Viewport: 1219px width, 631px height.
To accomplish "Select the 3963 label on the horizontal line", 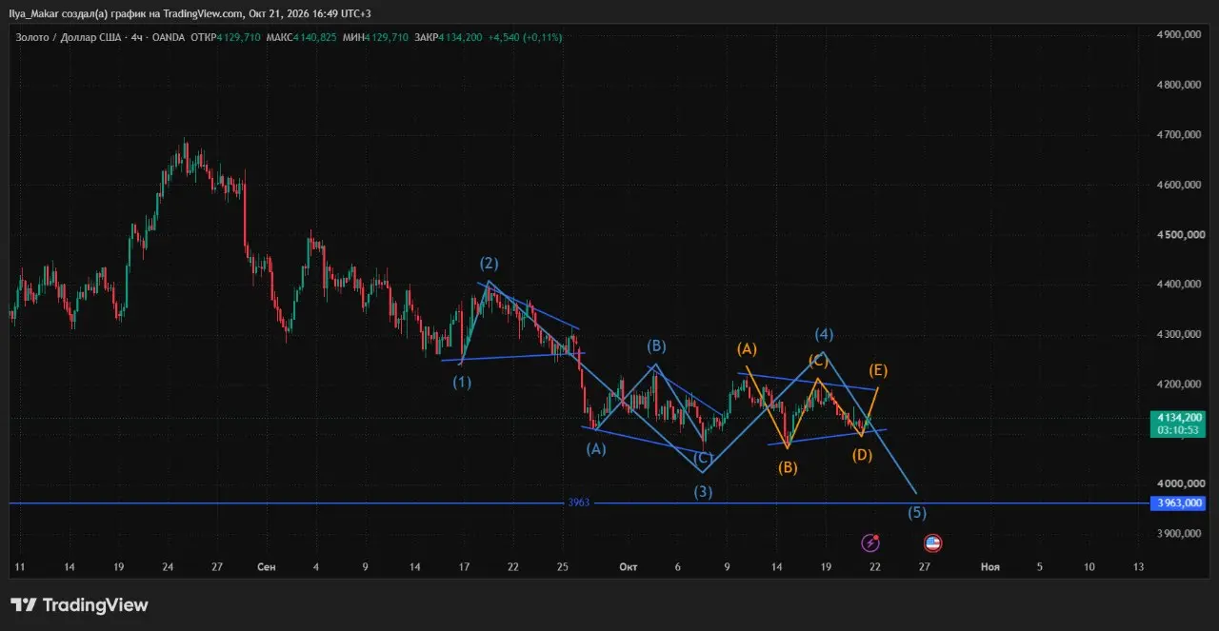I will coord(579,503).
